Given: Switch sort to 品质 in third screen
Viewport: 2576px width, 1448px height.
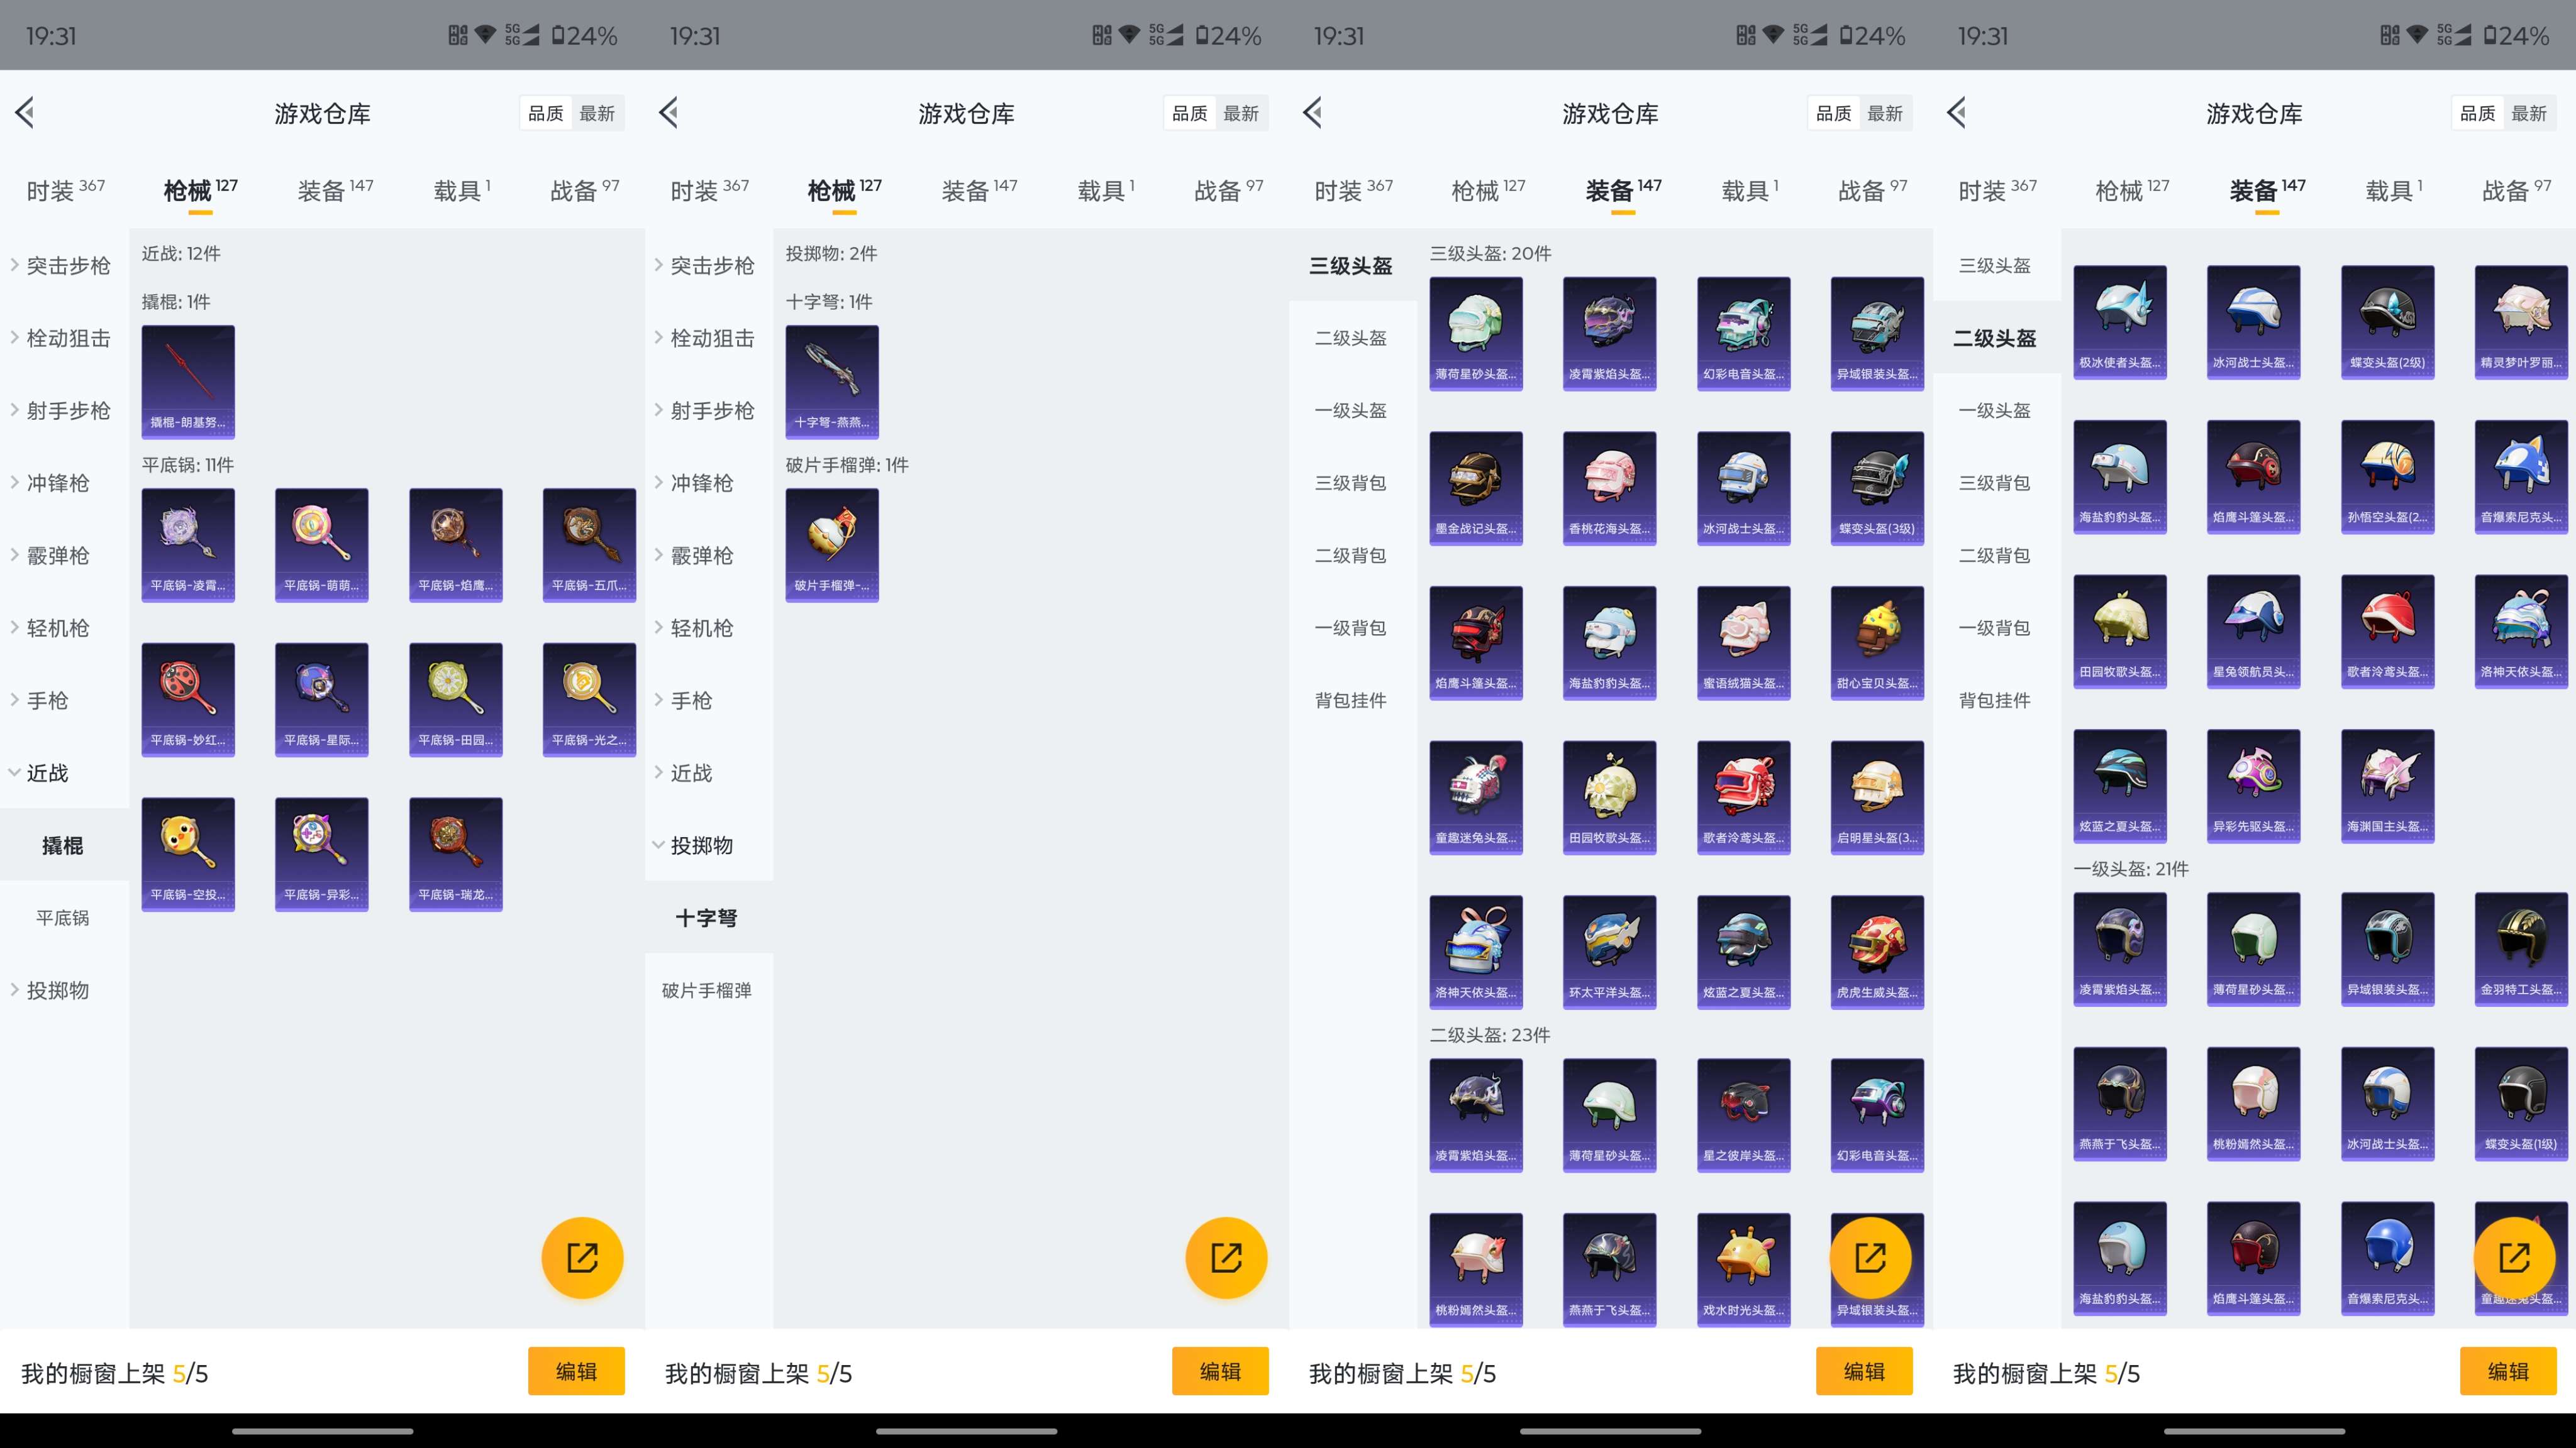Looking at the screenshot, I should pyautogui.click(x=1834, y=113).
